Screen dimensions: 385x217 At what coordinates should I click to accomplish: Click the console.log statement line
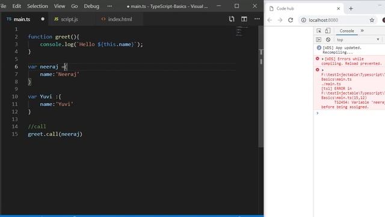pos(91,44)
